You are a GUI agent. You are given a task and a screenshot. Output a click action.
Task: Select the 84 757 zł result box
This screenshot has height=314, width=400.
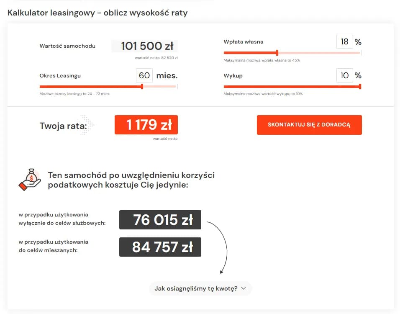[x=160, y=247]
